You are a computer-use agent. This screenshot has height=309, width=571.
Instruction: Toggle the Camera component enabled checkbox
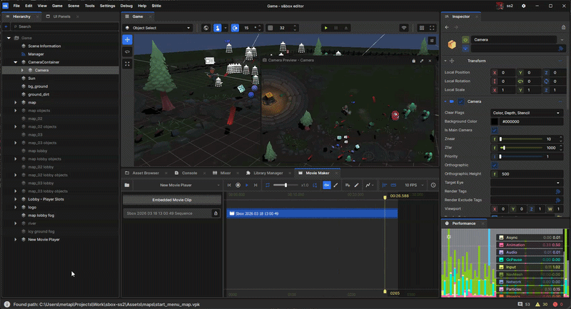tap(462, 101)
